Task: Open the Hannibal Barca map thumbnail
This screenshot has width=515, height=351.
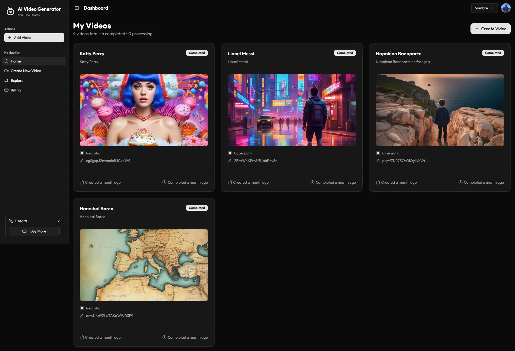Action: [144, 265]
